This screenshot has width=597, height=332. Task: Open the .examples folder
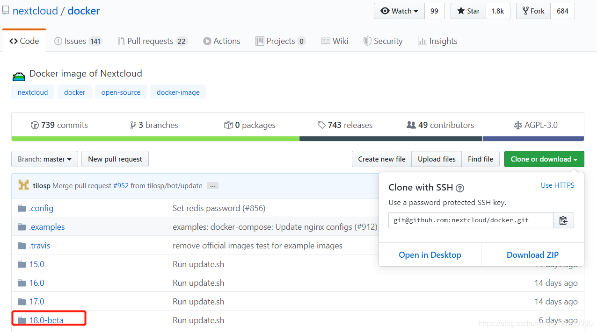[47, 227]
